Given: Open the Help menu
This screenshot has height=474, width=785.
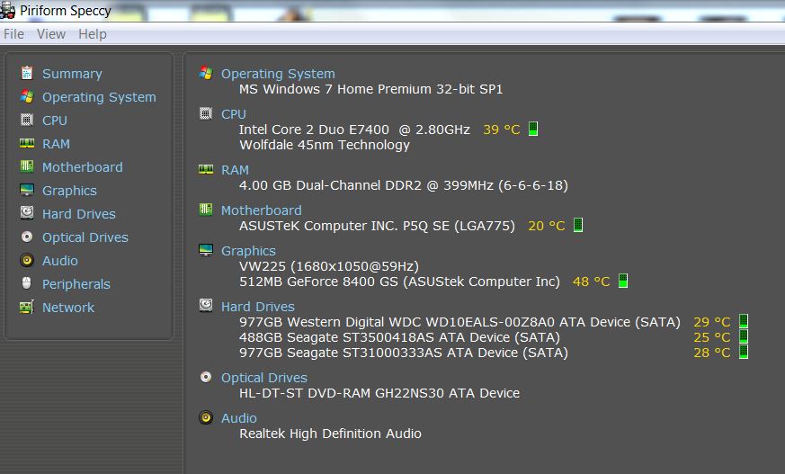Looking at the screenshot, I should pos(93,34).
